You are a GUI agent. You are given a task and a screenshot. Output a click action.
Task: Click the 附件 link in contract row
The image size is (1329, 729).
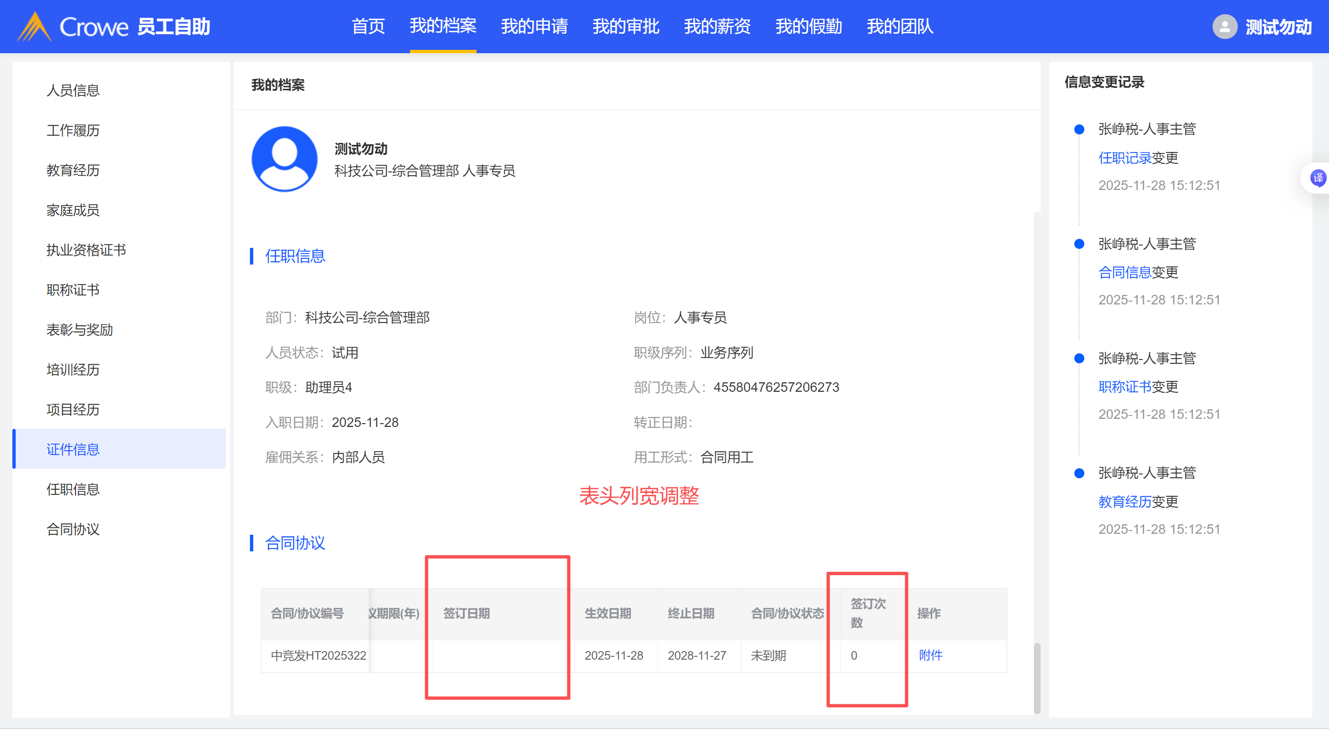tap(930, 655)
